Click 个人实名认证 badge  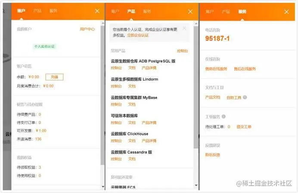[x=44, y=46]
